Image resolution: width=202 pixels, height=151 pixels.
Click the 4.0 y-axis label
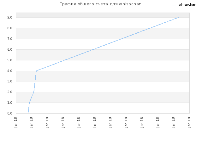(10, 71)
